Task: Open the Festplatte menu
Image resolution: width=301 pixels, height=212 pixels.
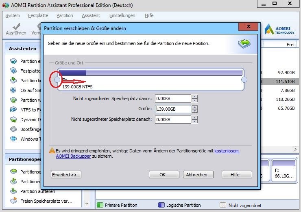Action: tap(38, 15)
